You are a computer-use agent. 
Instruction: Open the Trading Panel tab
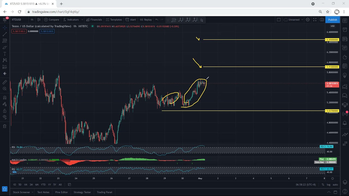tap(104, 192)
